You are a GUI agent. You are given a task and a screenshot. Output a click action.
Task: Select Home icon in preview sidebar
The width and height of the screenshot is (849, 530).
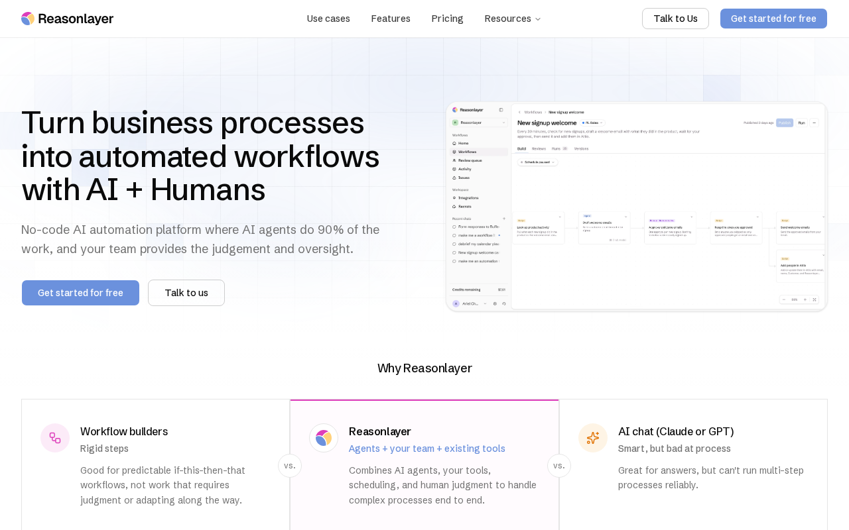pos(454,143)
